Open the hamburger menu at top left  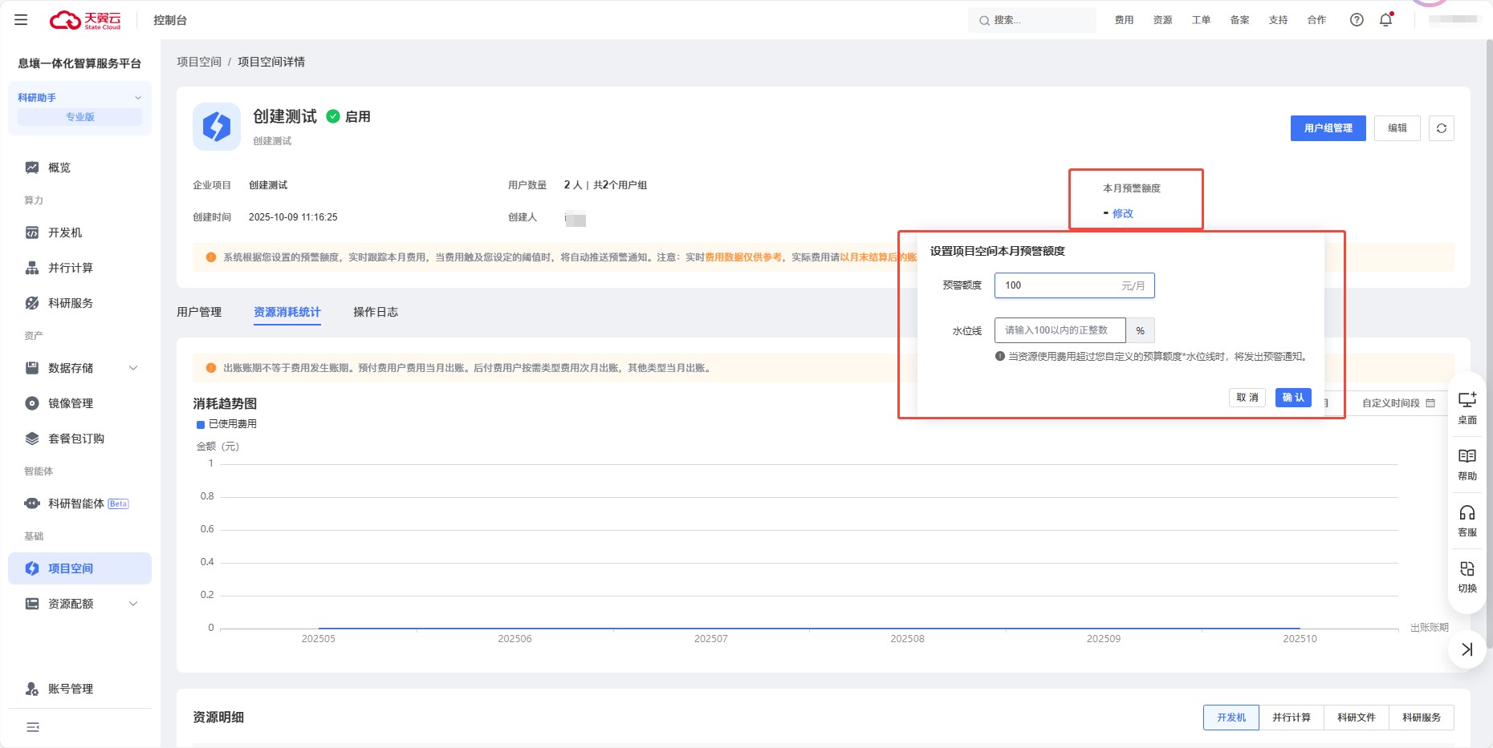point(21,20)
